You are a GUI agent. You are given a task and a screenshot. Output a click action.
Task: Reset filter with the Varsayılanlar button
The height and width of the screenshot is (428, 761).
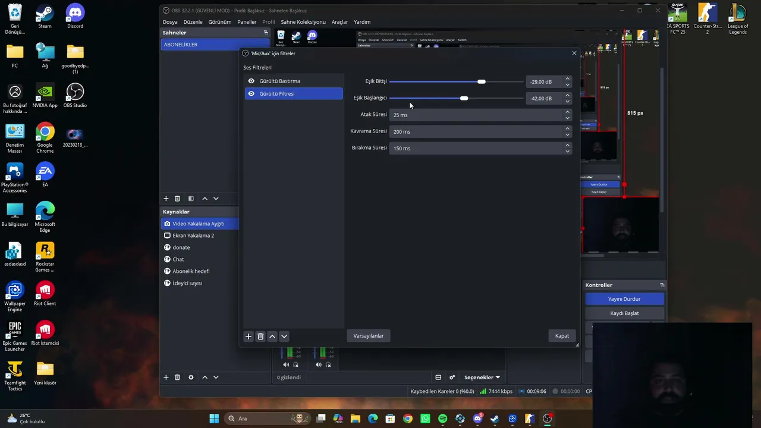[369, 336]
